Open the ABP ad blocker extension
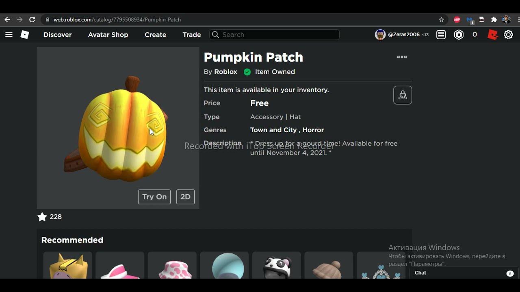 [457, 19]
